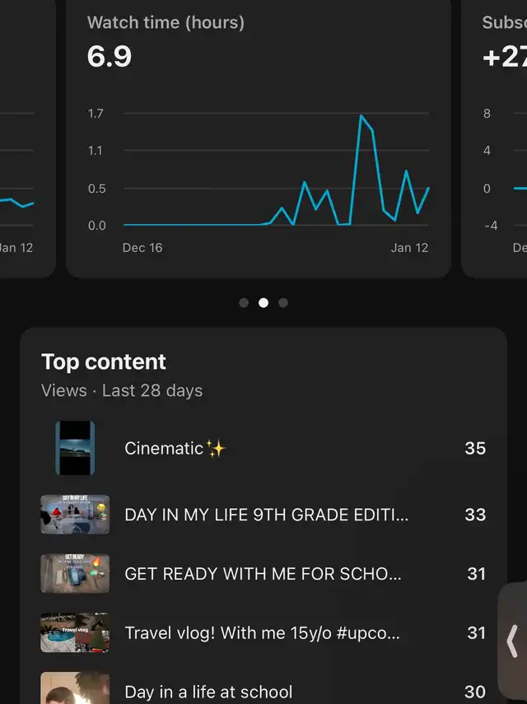527x704 pixels.
Task: Open the GET READY video thumbnail
Action: (x=75, y=573)
